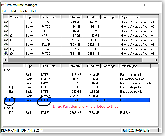Click the scroll left arrow of volume list

pyautogui.click(x=5, y=60)
